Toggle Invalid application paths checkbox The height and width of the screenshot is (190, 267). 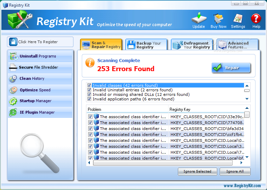pos(89,99)
